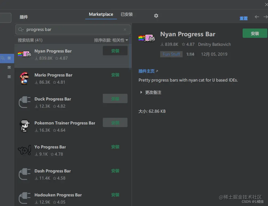The width and height of the screenshot is (268, 206).
Task: Click the 插件 heading
Action: pyautogui.click(x=23, y=17)
